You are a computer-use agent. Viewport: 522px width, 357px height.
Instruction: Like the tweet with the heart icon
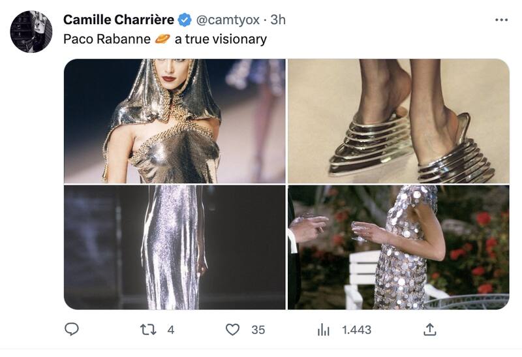tap(232, 330)
